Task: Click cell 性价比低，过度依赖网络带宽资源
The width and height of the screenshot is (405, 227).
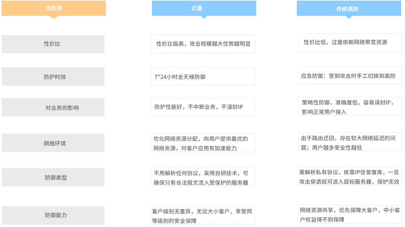Action: pos(350,43)
